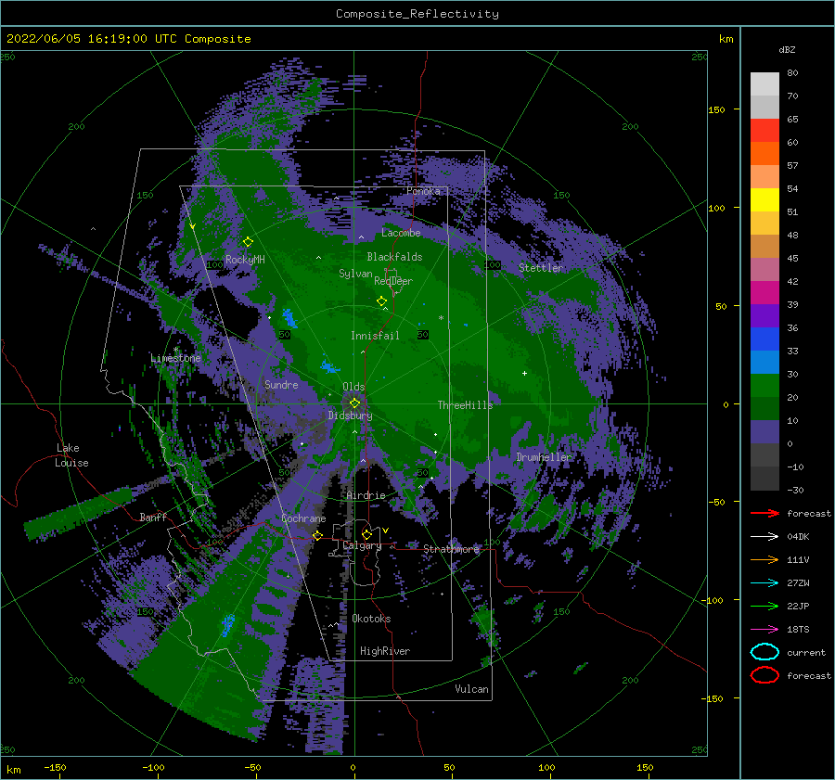Screen dimensions: 835x780
Task: Click the cyan current ellipse icon
Action: (764, 652)
